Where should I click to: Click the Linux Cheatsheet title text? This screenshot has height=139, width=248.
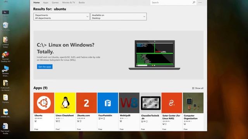click(65, 115)
